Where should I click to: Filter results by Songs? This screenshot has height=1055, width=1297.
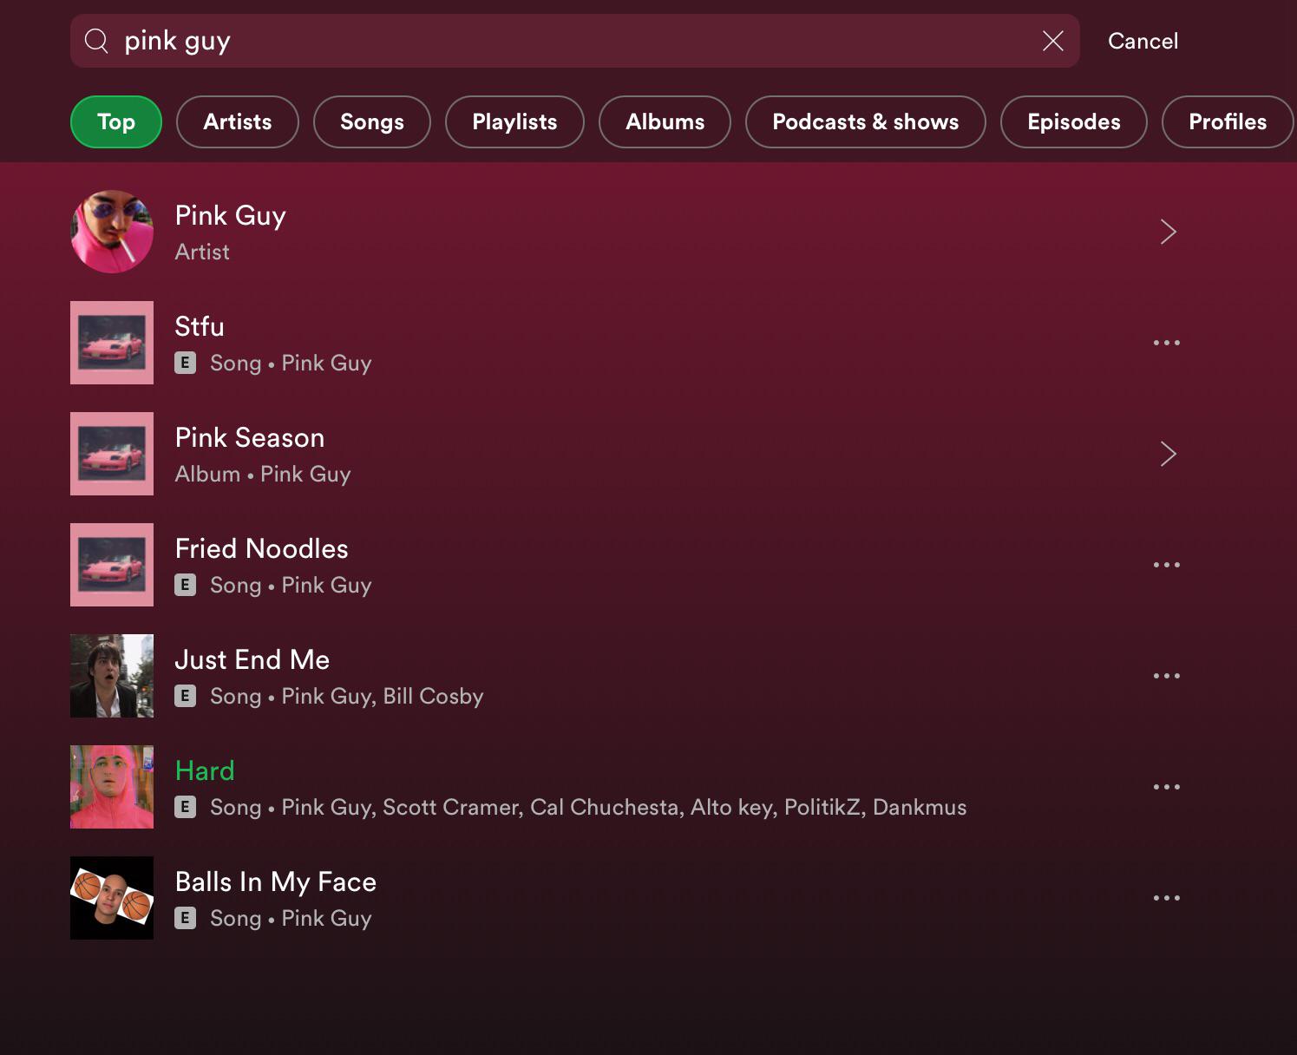pyautogui.click(x=371, y=122)
